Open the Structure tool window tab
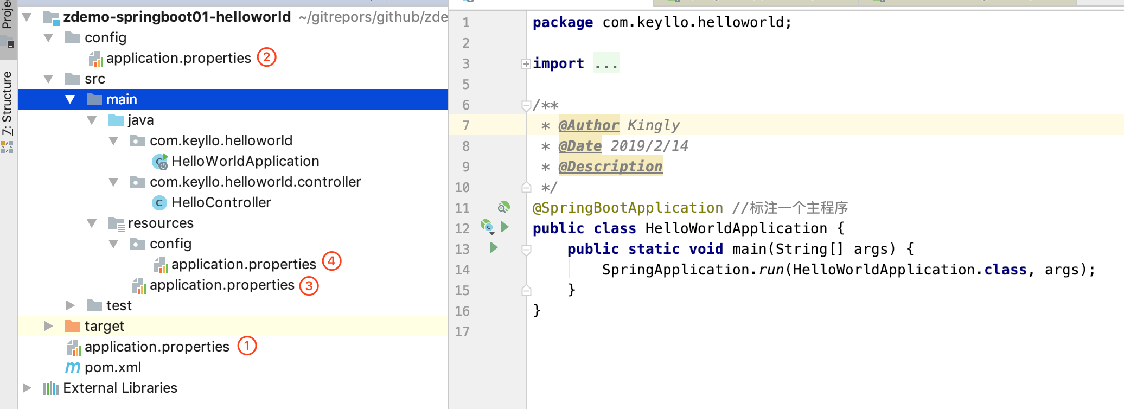This screenshot has width=1124, height=409. point(7,103)
